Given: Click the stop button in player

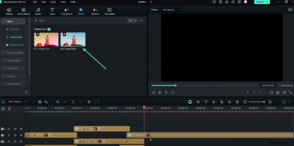Looking at the screenshot, I should (172, 93).
